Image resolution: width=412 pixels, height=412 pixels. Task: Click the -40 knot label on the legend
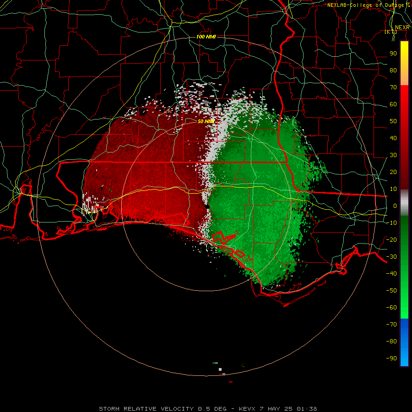[x=391, y=274]
